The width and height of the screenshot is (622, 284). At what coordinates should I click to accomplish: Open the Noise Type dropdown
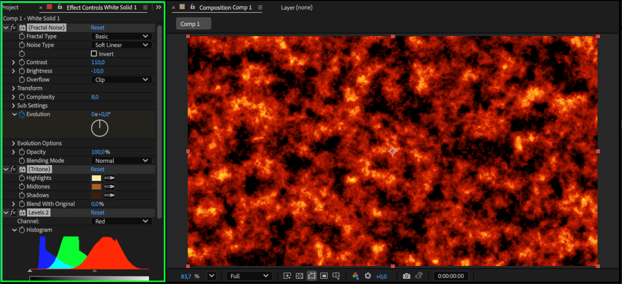click(x=121, y=45)
